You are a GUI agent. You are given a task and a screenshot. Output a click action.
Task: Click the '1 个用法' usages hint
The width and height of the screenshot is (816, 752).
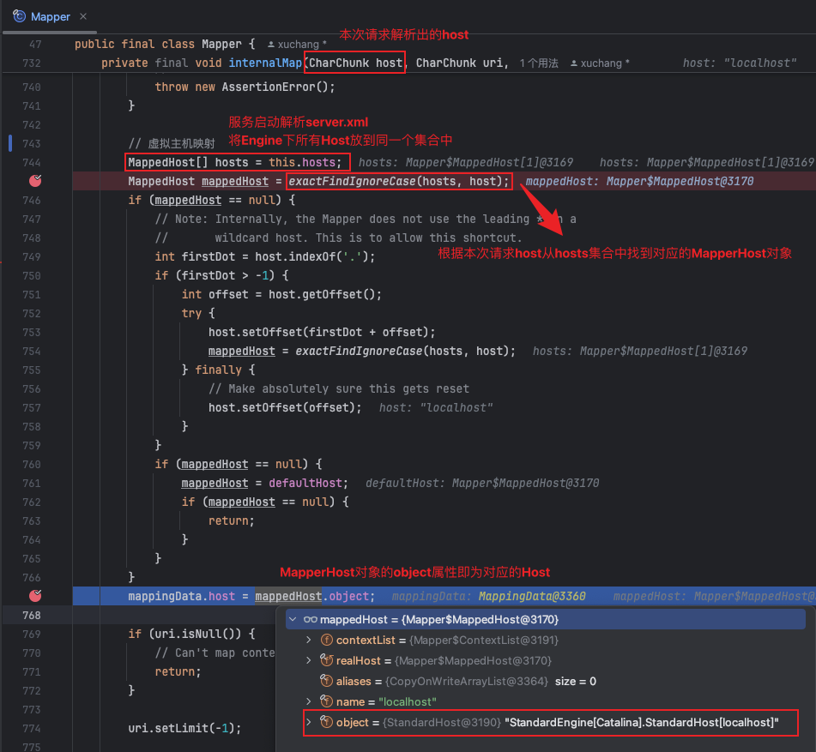pos(539,63)
